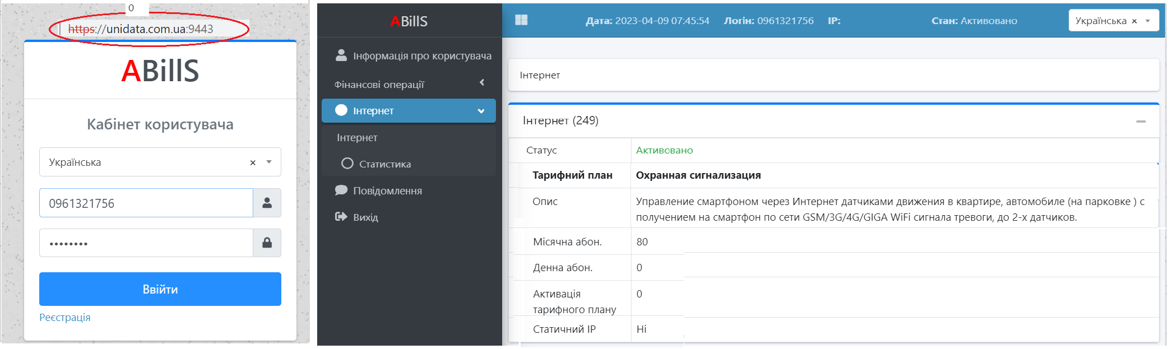
Task: Click login field with 0961321756
Action: click(146, 203)
